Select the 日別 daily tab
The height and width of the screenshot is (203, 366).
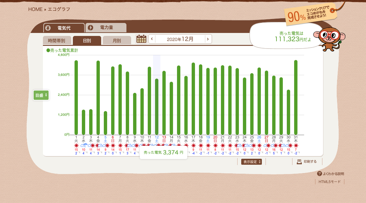87,41
